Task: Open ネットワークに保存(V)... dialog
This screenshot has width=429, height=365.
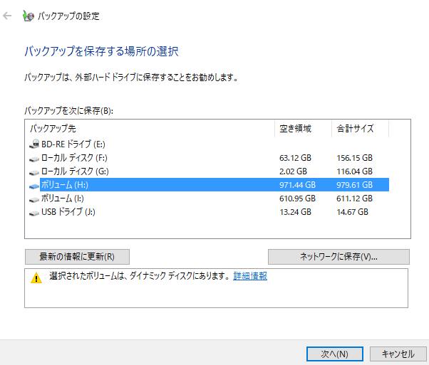Action: point(338,257)
